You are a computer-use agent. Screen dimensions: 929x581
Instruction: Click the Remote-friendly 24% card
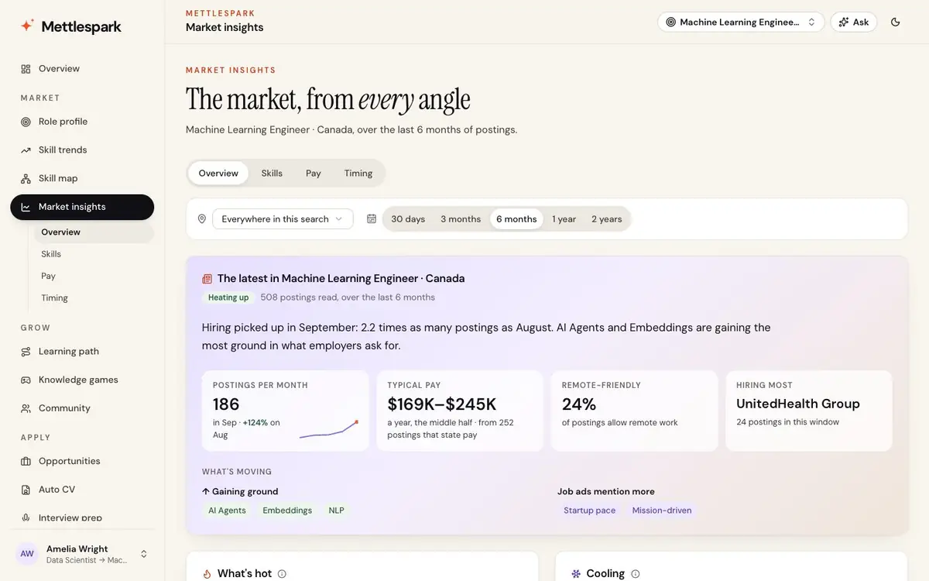click(x=634, y=411)
